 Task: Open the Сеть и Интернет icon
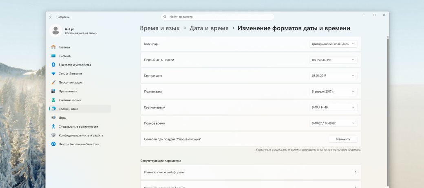53,74
